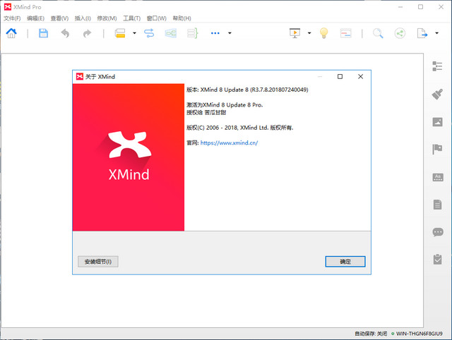Click the 自动保存: 关闭 status text
This screenshot has height=340, width=452.
click(371, 334)
